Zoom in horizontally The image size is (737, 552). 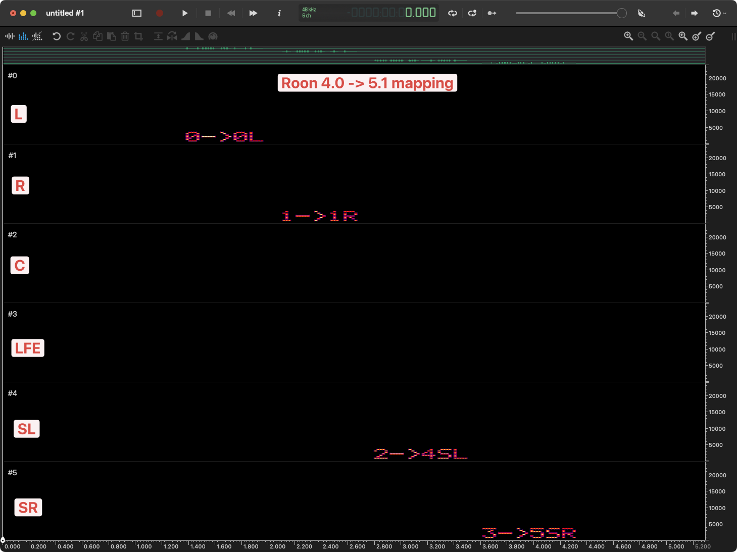click(x=628, y=36)
